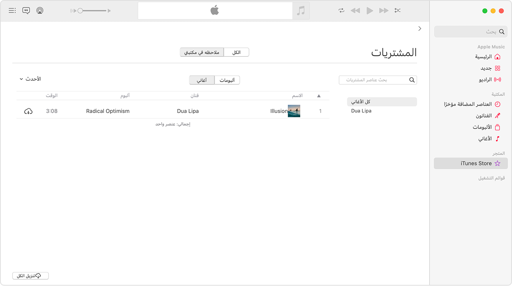Screen dimensions: 512x286
Task: Click the بحث عناصر المشتريات search field
Action: pyautogui.click(x=378, y=80)
